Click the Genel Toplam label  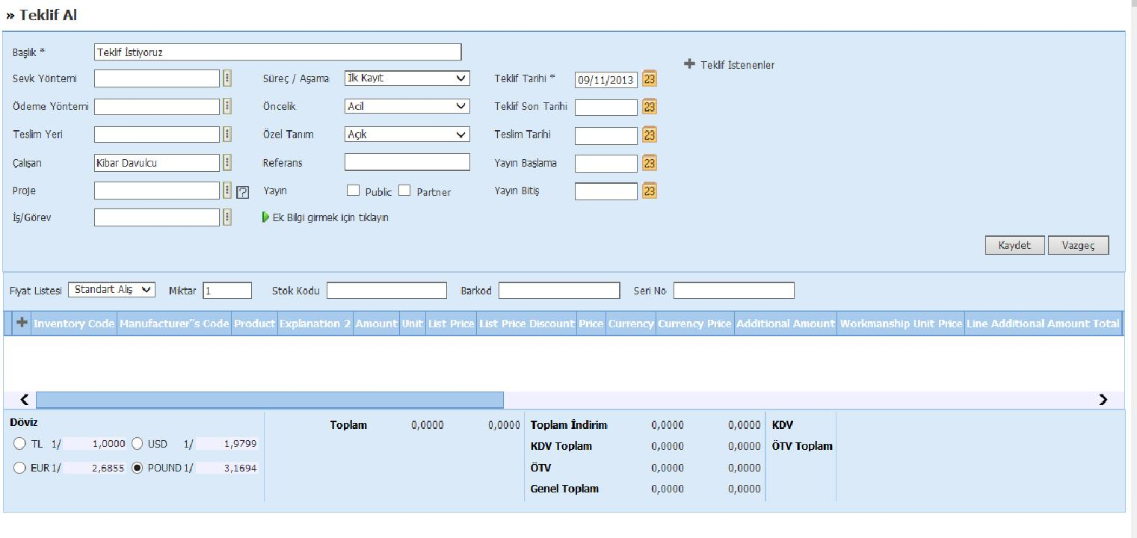coord(564,489)
